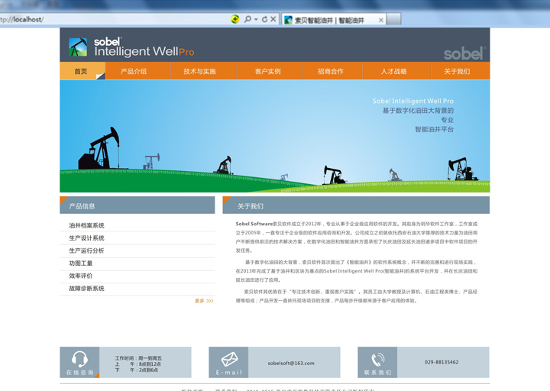Open the 故障诊断系统 product link
This screenshot has width=550, height=391.
pos(86,288)
